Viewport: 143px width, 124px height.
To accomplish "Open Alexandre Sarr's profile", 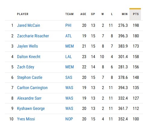I will [29, 98].
